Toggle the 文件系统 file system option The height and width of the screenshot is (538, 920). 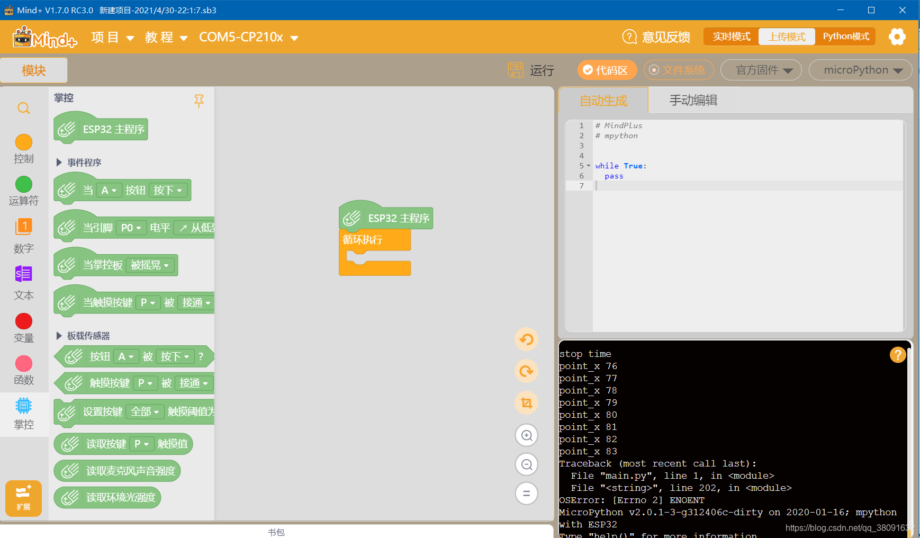click(679, 70)
